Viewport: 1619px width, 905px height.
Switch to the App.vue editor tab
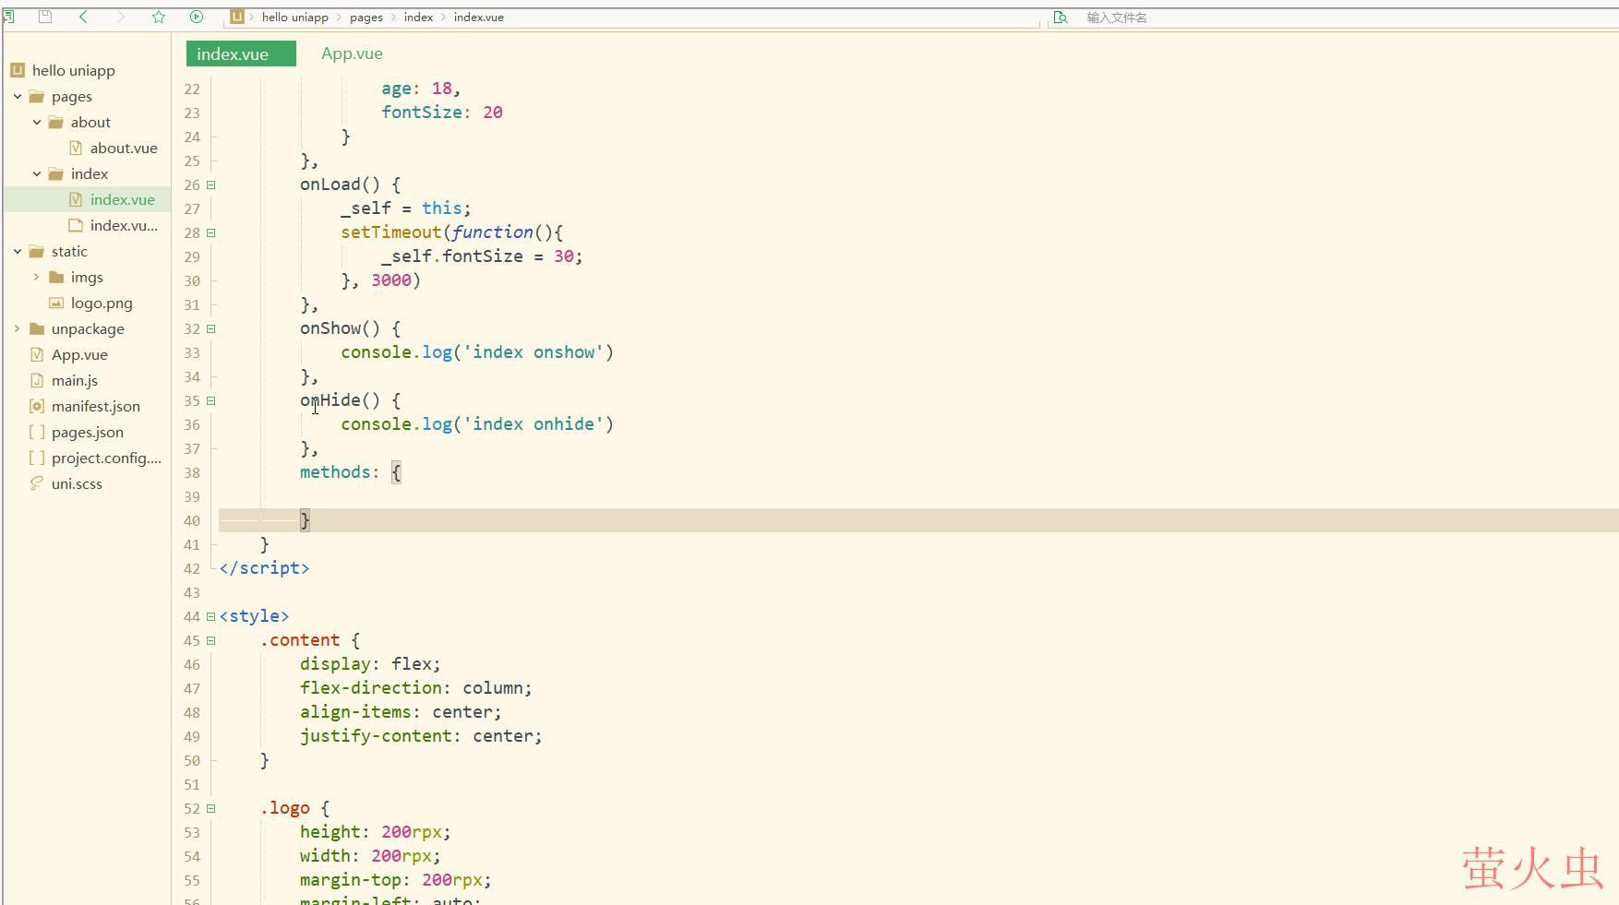tap(352, 54)
